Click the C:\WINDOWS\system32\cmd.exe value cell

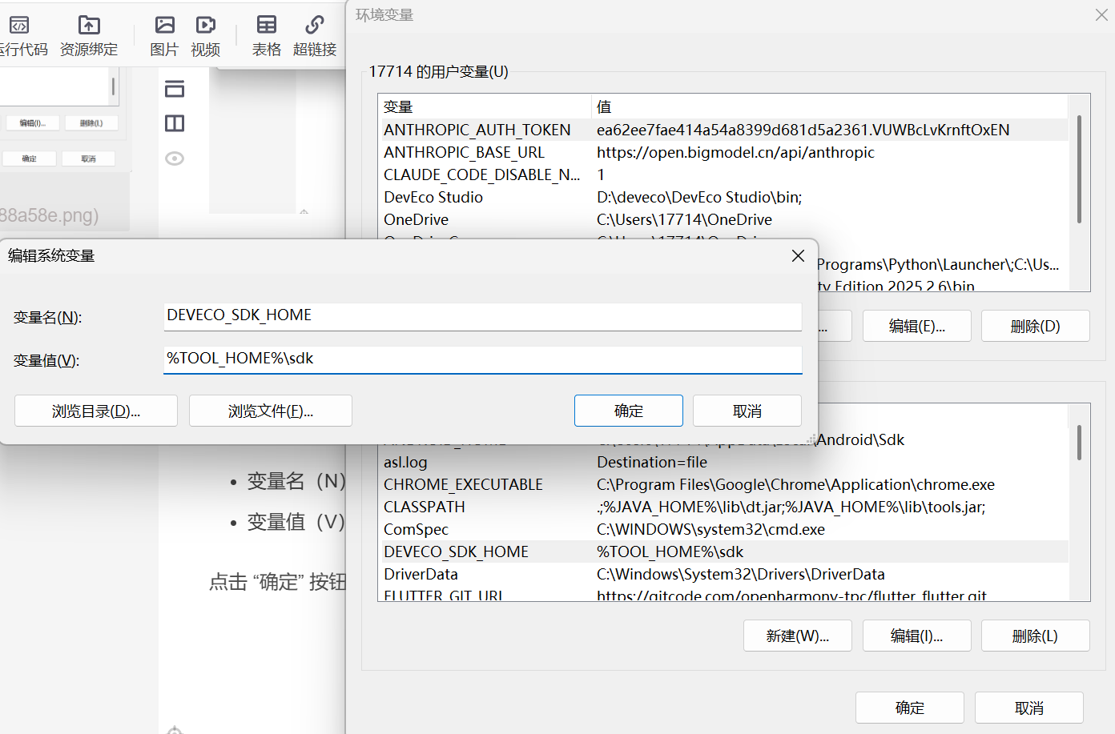pos(710,529)
